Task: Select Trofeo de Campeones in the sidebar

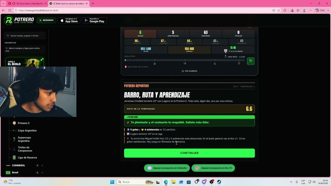Action: [x=25, y=149]
